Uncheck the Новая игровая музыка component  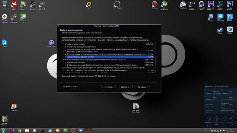click(x=65, y=44)
